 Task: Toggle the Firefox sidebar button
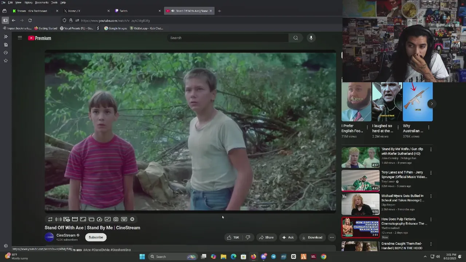point(5,20)
